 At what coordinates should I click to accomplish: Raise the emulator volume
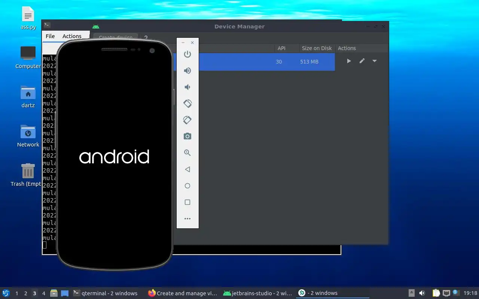(187, 71)
